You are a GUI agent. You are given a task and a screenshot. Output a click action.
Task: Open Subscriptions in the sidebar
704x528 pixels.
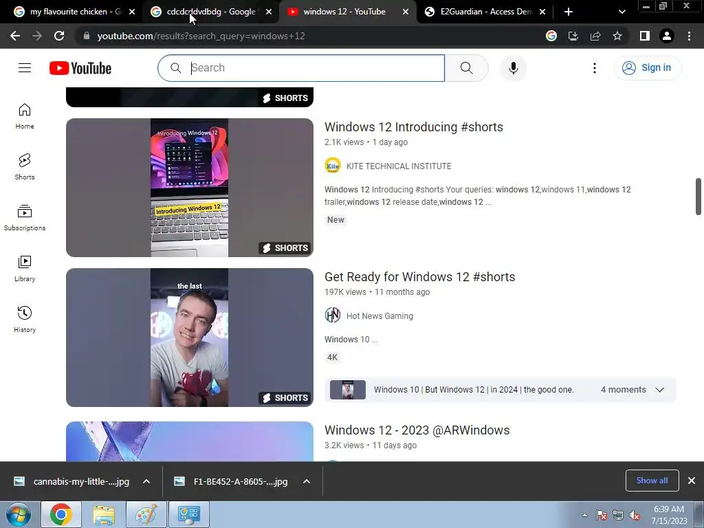tap(25, 218)
